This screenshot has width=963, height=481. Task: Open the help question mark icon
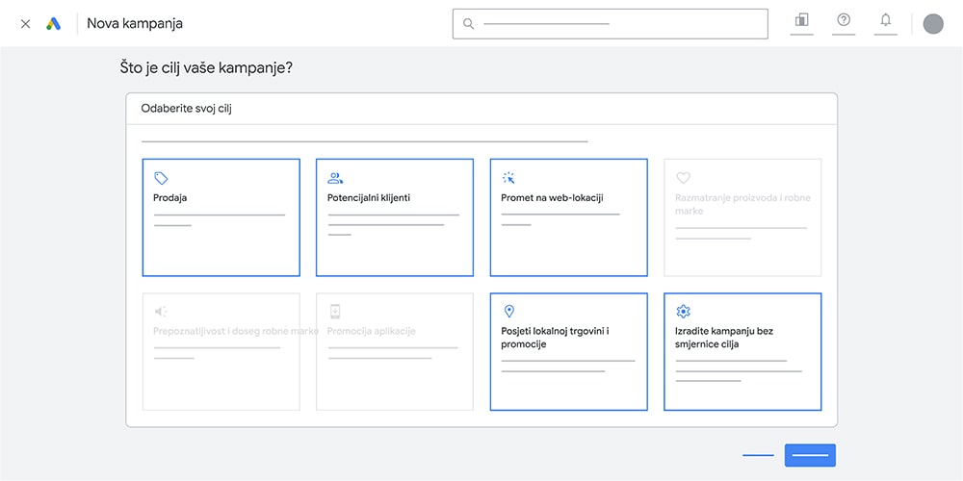(x=844, y=20)
